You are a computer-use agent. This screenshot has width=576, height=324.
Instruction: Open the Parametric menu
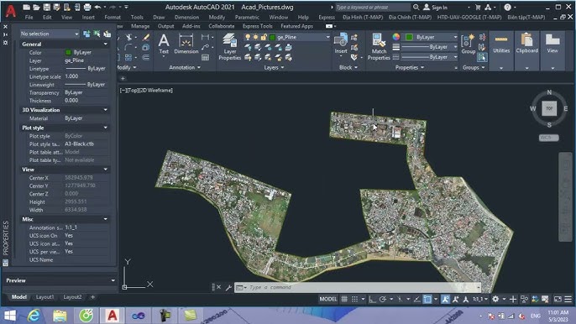pyautogui.click(x=247, y=18)
